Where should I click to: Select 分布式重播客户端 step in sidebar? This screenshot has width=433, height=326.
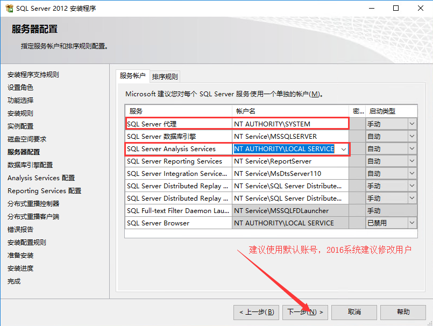coord(33,217)
